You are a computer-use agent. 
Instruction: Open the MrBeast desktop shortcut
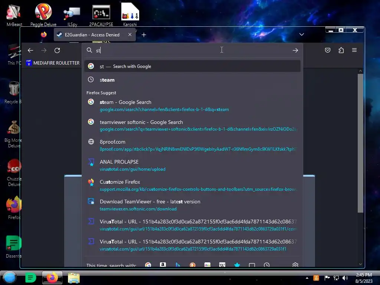pos(14,15)
